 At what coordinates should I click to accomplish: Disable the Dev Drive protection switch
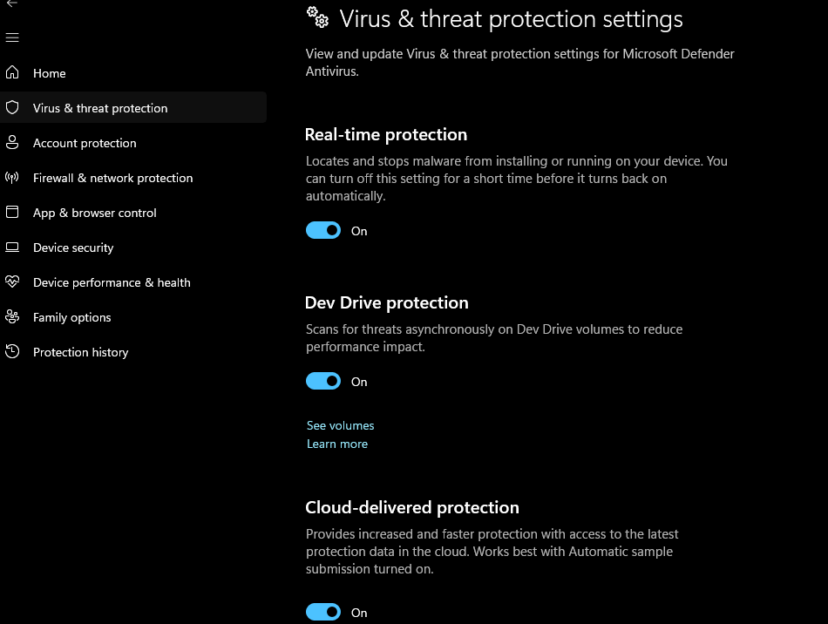click(x=323, y=382)
